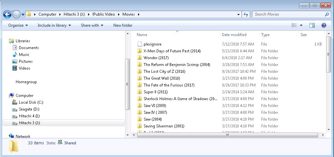Open address bar previous locations dropdown

tap(238, 14)
